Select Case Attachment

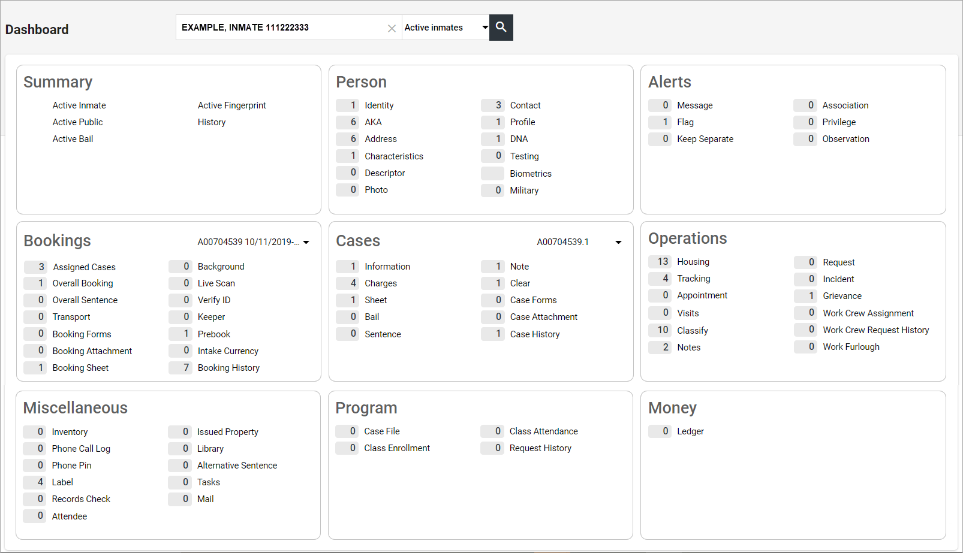[x=544, y=317]
